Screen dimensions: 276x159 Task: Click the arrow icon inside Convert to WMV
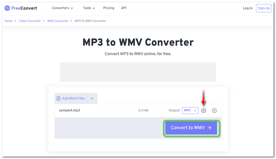click(x=209, y=128)
